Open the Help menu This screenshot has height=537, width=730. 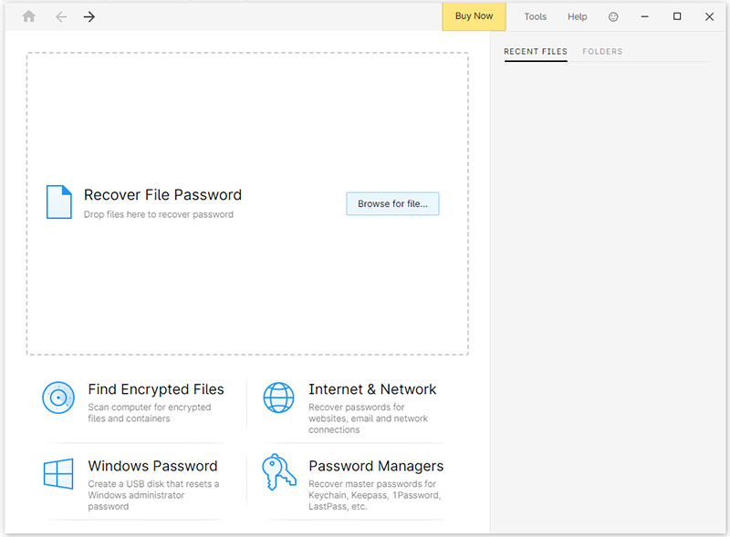578,16
